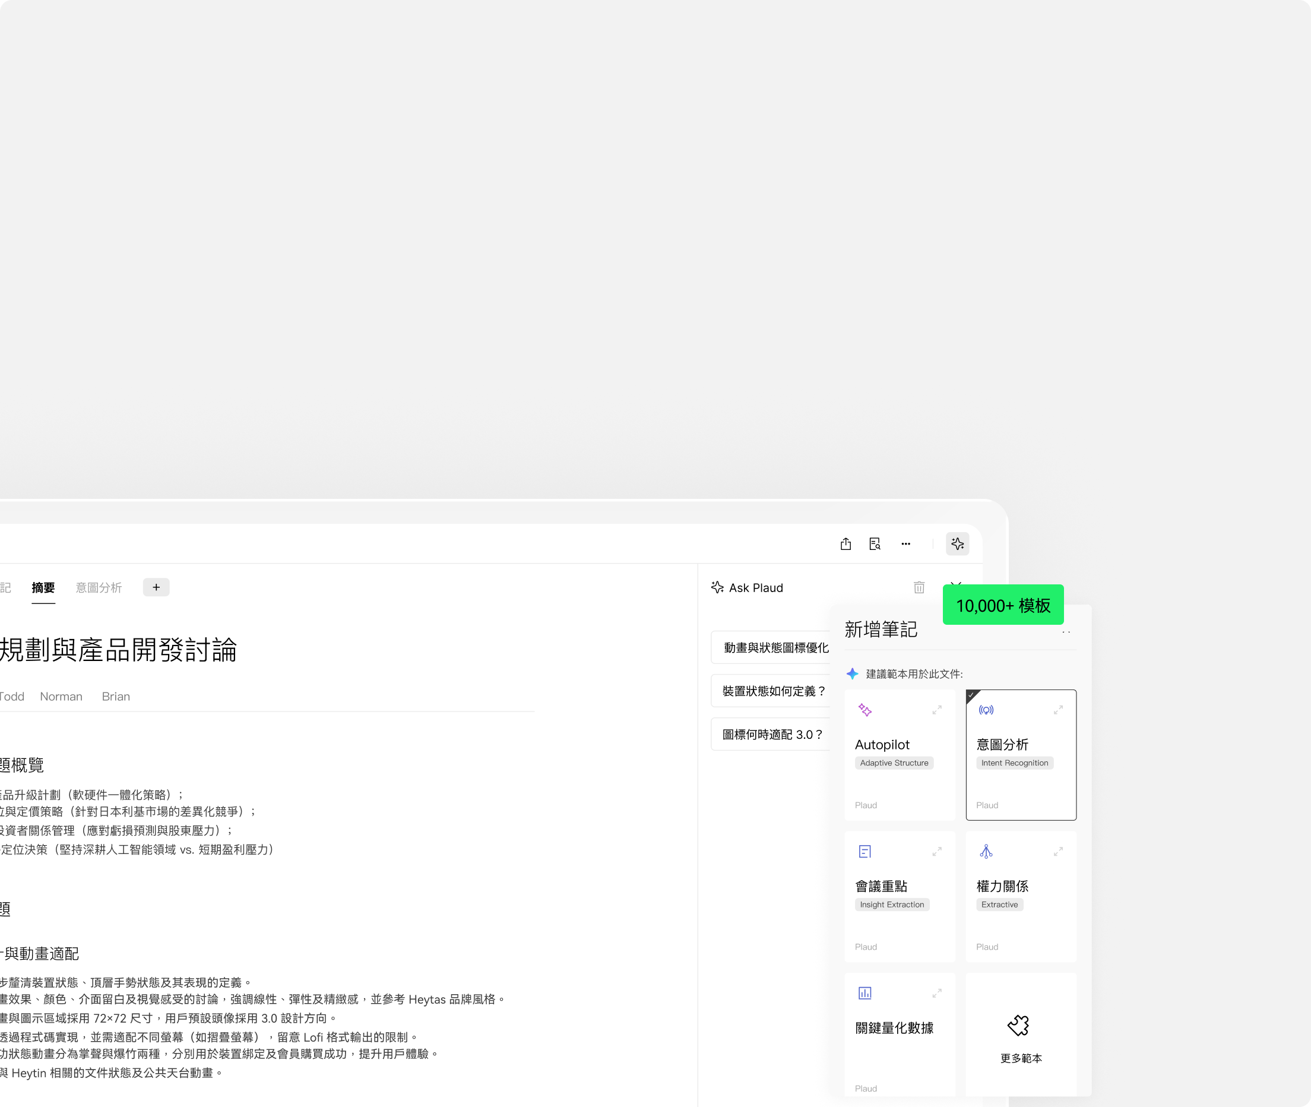Click the green 10,000+ 模板 badge
The image size is (1311, 1107).
point(1002,605)
